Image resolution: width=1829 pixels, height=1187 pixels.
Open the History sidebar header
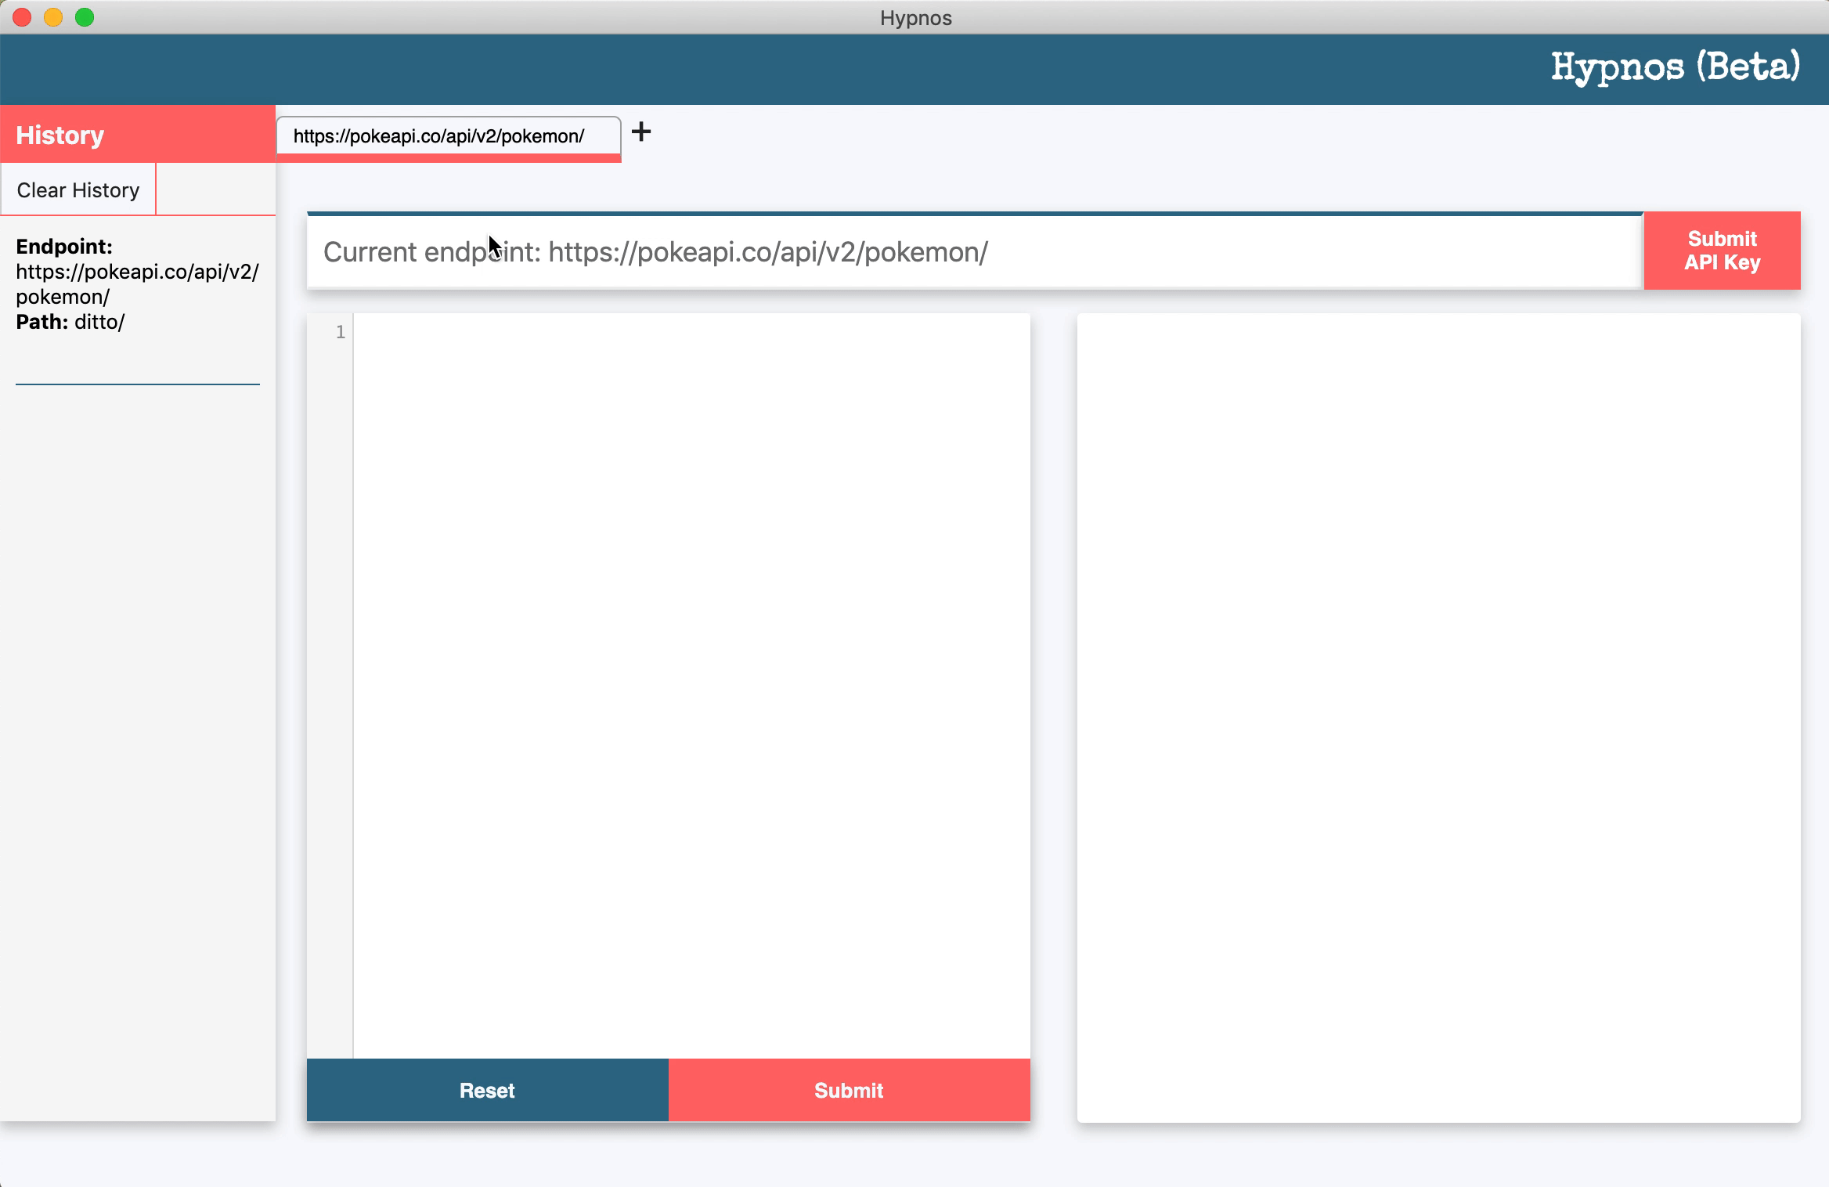(60, 135)
